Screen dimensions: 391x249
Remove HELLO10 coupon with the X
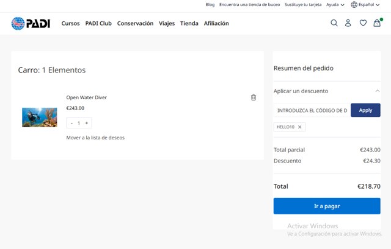(300, 127)
